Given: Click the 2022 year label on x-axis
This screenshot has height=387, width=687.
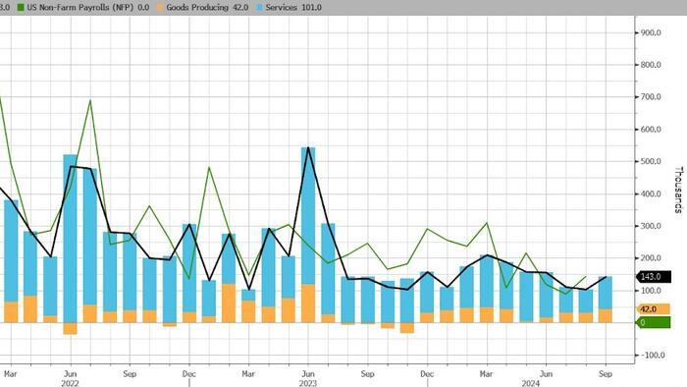Looking at the screenshot, I should click(x=70, y=383).
